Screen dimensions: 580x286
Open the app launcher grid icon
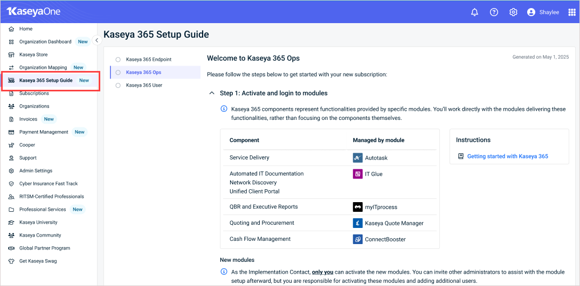point(572,12)
